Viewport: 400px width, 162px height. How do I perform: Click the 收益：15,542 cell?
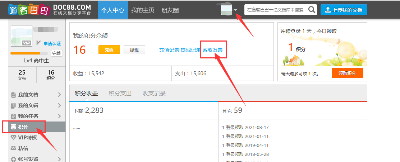click(x=120, y=73)
